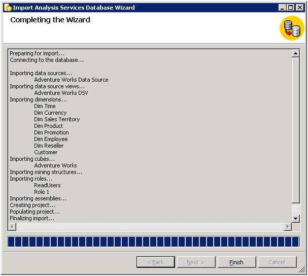Screen dimensions: 308x276
Task: Select the 'Importing assemblies...' line
Action: pos(38,198)
